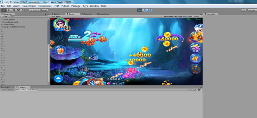Toggle the Stats overlay
This screenshot has height=118, width=257.
click(x=190, y=16)
